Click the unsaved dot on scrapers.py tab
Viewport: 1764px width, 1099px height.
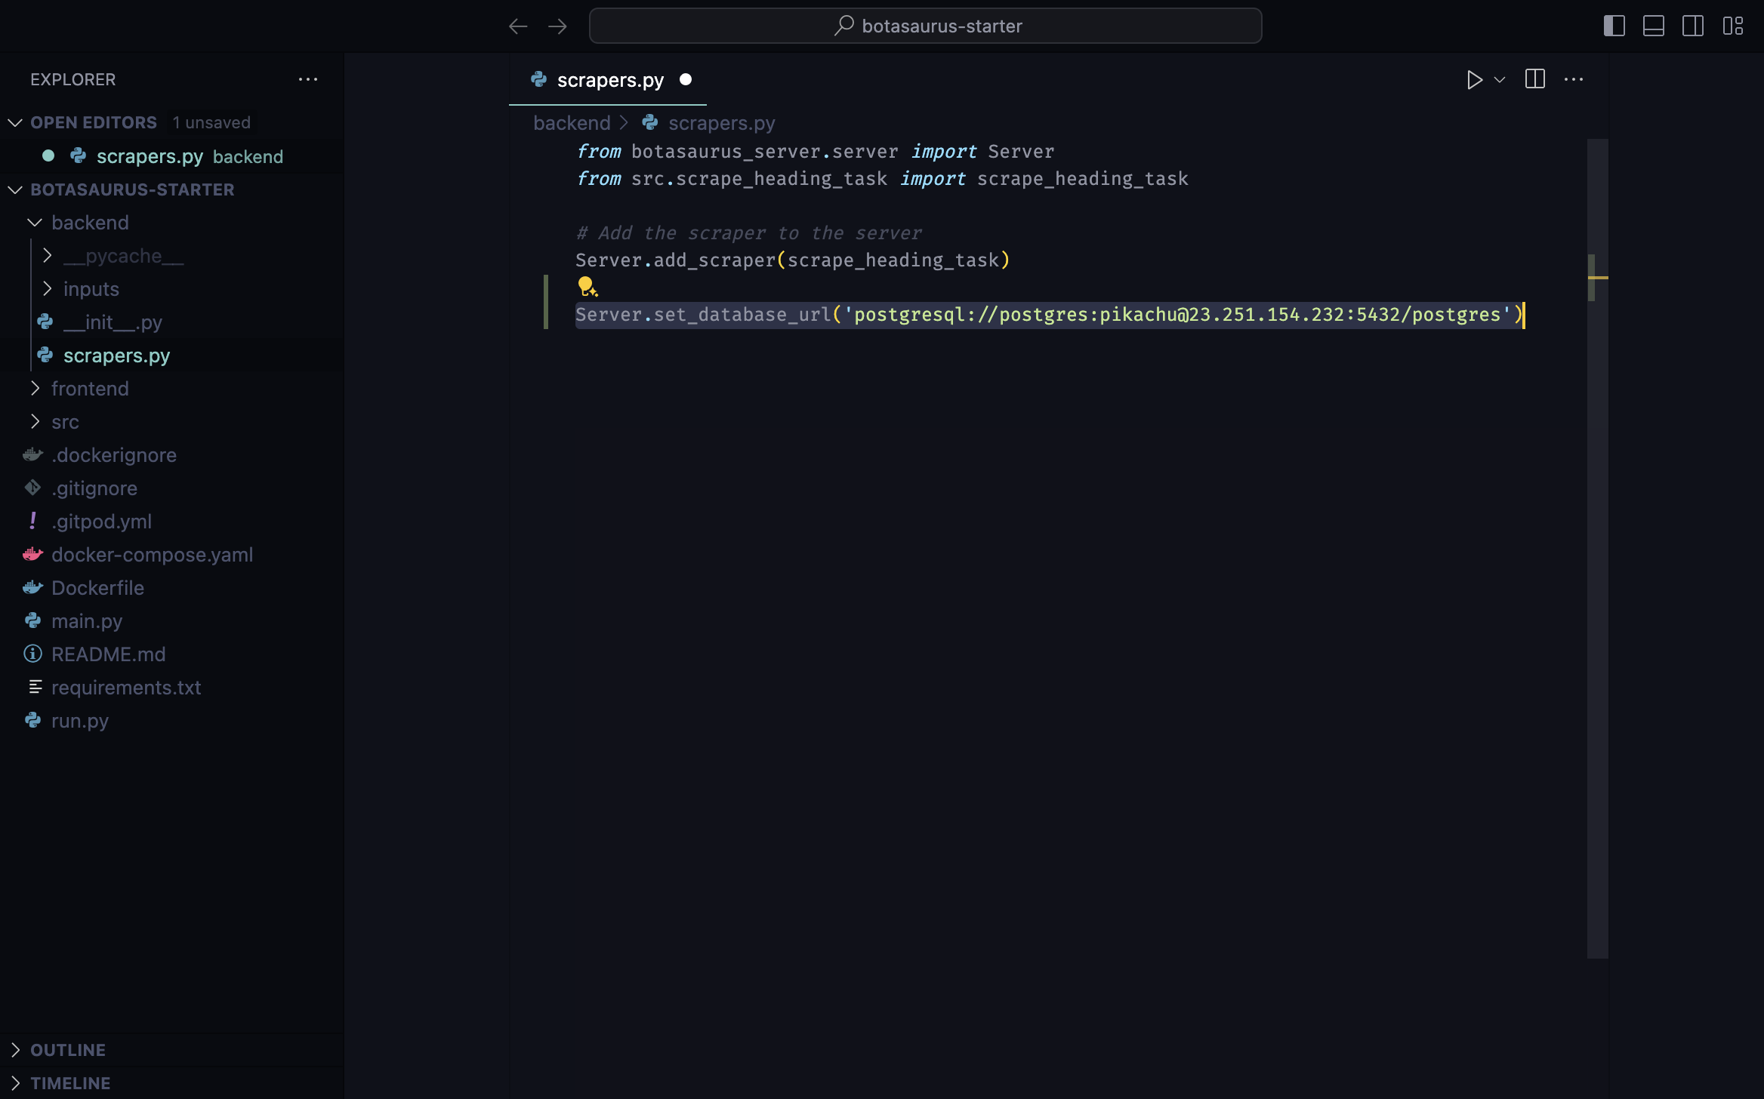coord(686,79)
